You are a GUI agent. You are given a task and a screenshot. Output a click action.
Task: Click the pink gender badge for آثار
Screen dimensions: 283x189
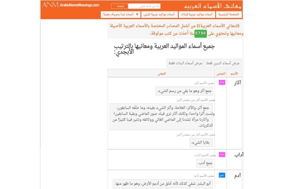[x=222, y=83]
